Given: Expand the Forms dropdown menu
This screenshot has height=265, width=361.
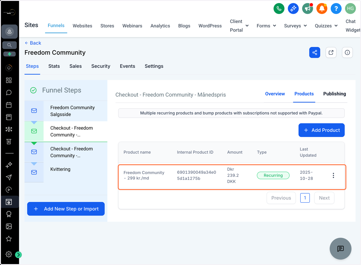Looking at the screenshot, I should (x=266, y=26).
